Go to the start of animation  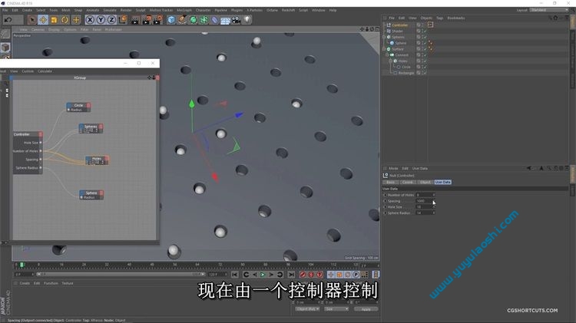click(x=235, y=275)
